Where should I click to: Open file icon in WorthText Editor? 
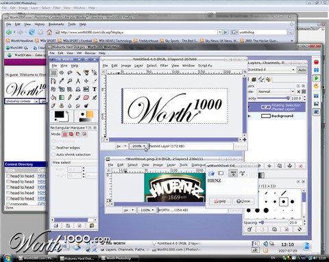(211, 174)
